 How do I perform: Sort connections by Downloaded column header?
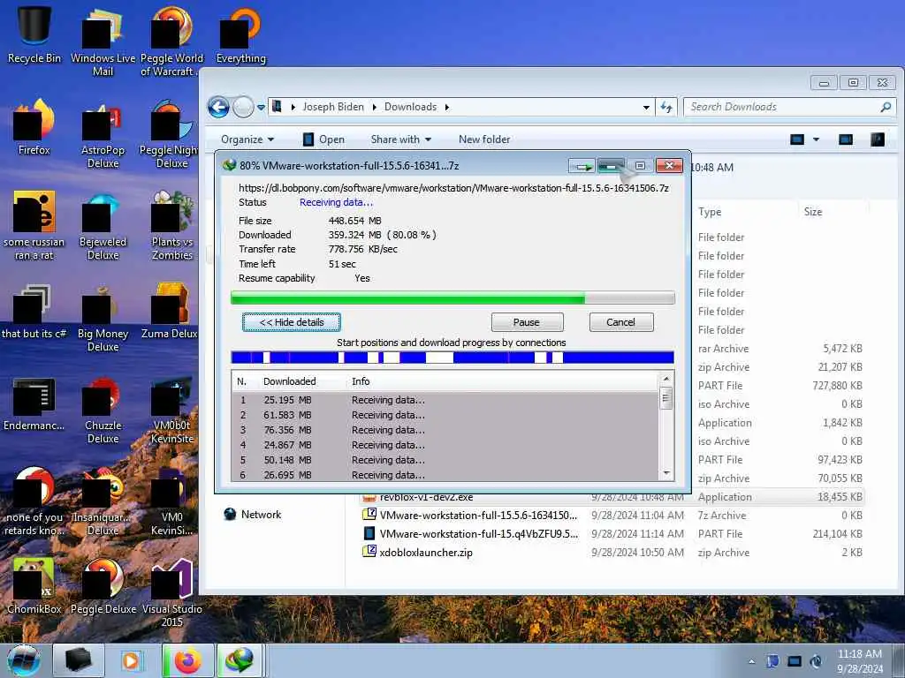[289, 381]
